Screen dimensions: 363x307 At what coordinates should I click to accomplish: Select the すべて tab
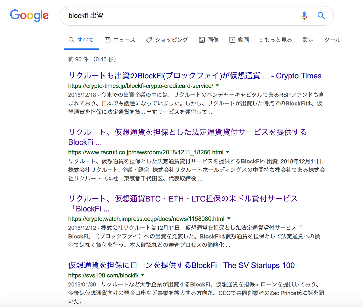[81, 40]
